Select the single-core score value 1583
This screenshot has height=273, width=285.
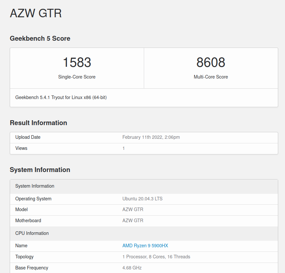tap(77, 62)
